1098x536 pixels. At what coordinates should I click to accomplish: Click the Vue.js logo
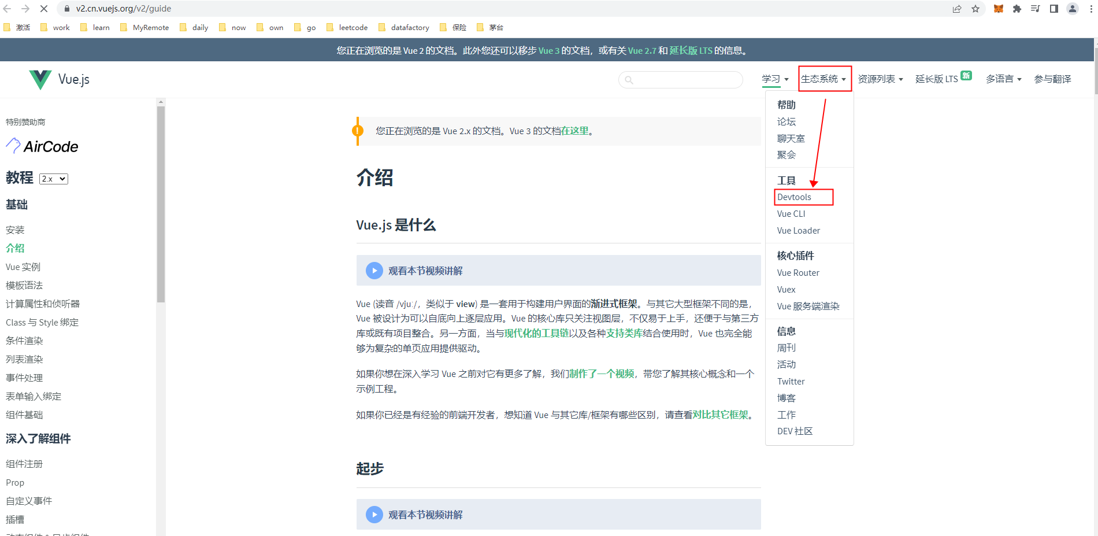(x=59, y=79)
